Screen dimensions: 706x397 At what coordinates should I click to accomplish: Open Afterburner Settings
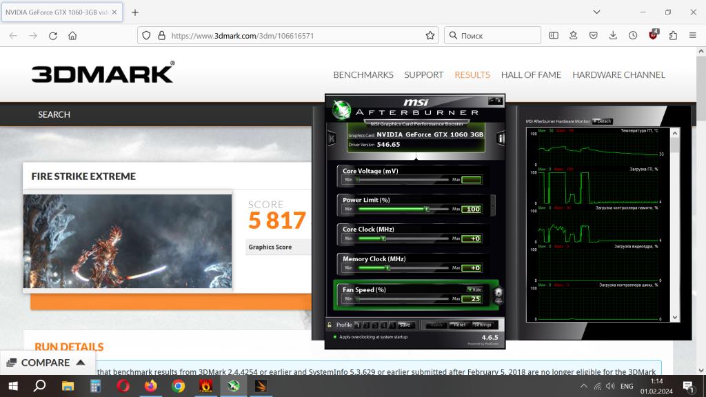(x=482, y=325)
